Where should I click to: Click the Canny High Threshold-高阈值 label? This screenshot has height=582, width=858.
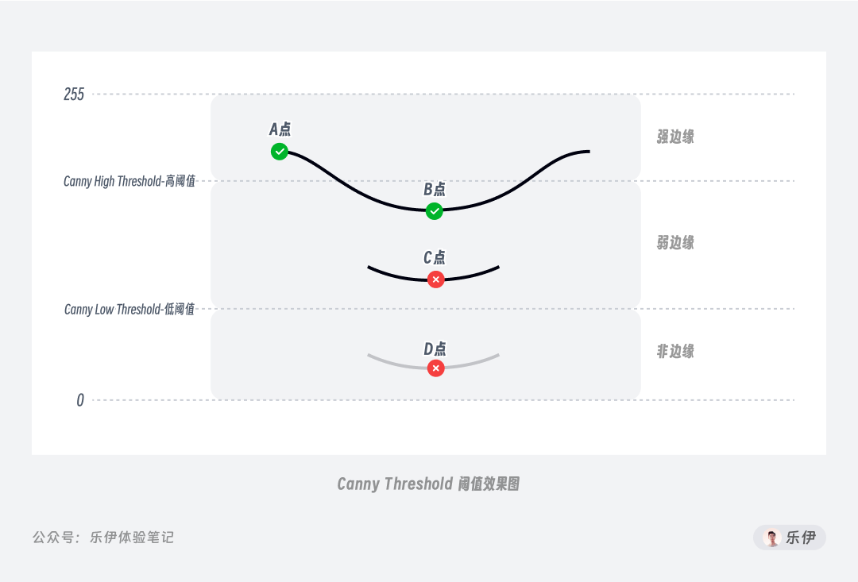(129, 181)
